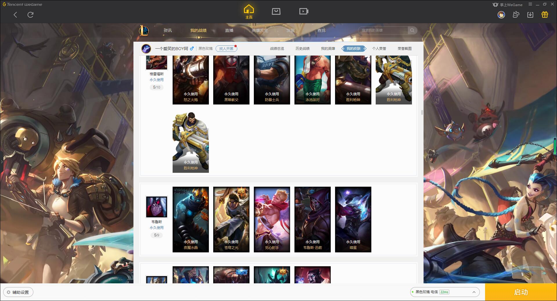Click the 韦鲁斯 hero name
The width and height of the screenshot is (557, 301).
157,222
